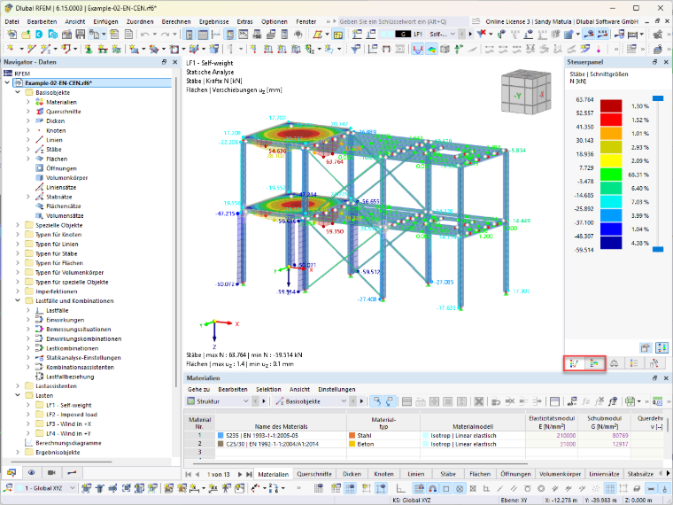Click the top slider handle of color scale
673x505 pixels.
click(x=658, y=98)
